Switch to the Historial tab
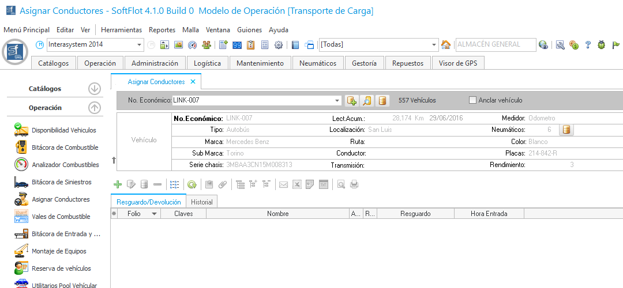 click(x=201, y=202)
